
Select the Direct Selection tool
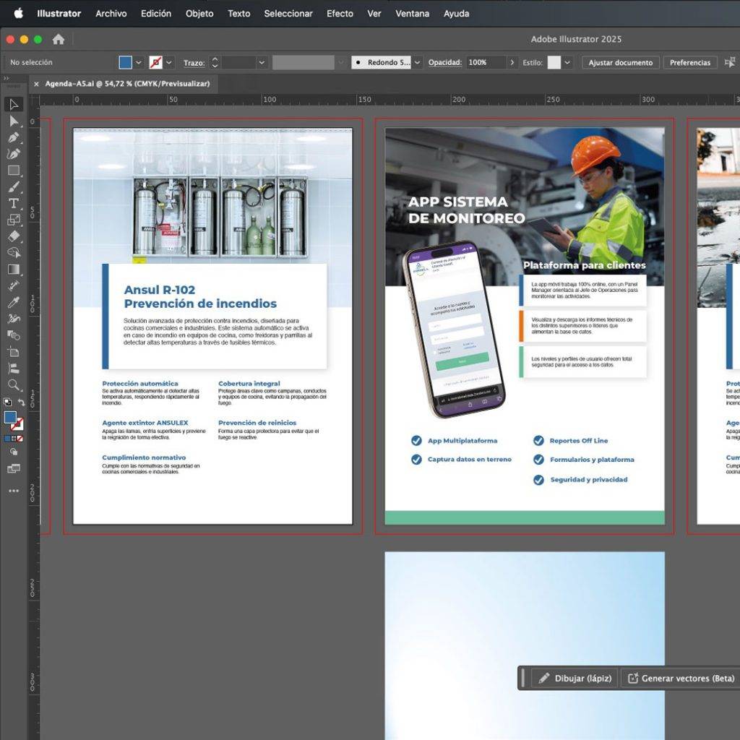(x=14, y=121)
